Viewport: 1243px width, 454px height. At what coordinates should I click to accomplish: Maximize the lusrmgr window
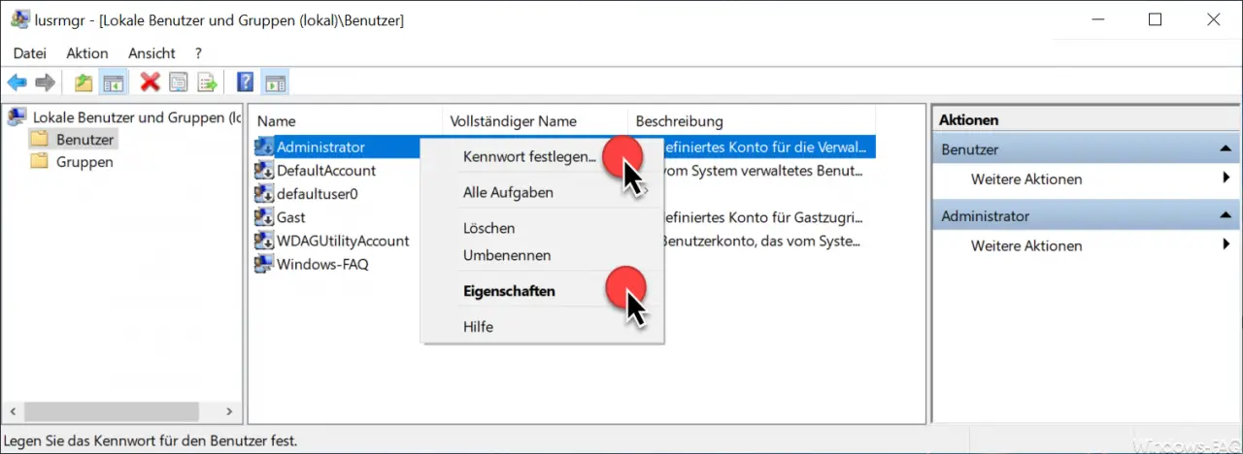click(x=1155, y=19)
